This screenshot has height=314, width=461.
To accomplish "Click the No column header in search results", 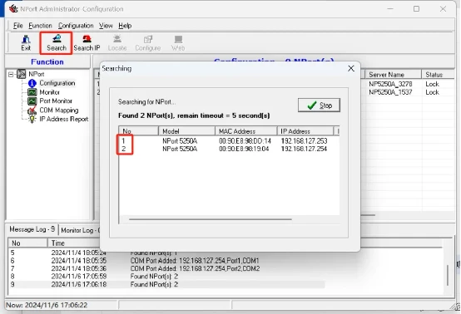I will click(138, 131).
